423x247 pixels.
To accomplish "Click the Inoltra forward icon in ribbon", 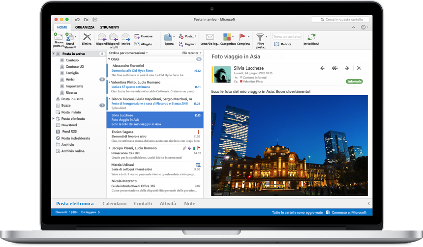I will [x=126, y=37].
